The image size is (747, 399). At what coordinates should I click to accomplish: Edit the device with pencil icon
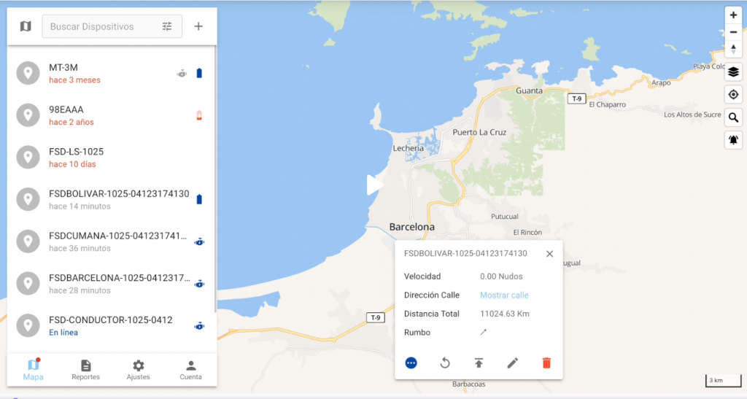click(512, 363)
